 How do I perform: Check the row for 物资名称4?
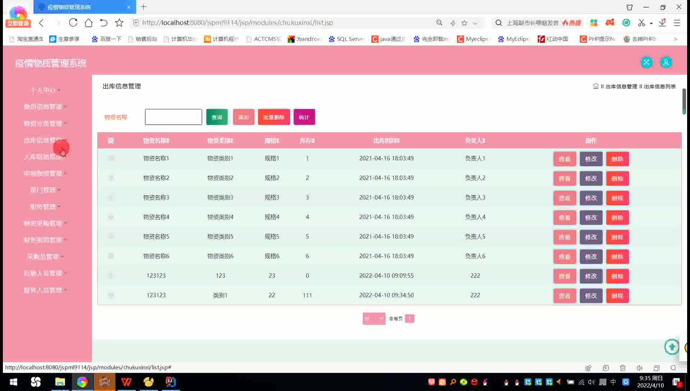(111, 217)
